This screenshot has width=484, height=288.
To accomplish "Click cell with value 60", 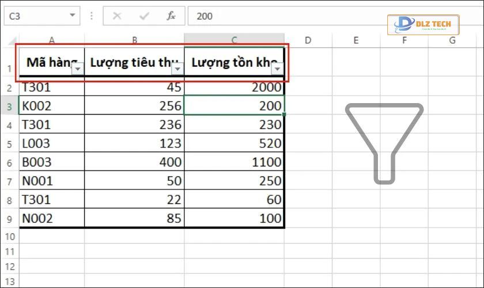I will tap(235, 199).
